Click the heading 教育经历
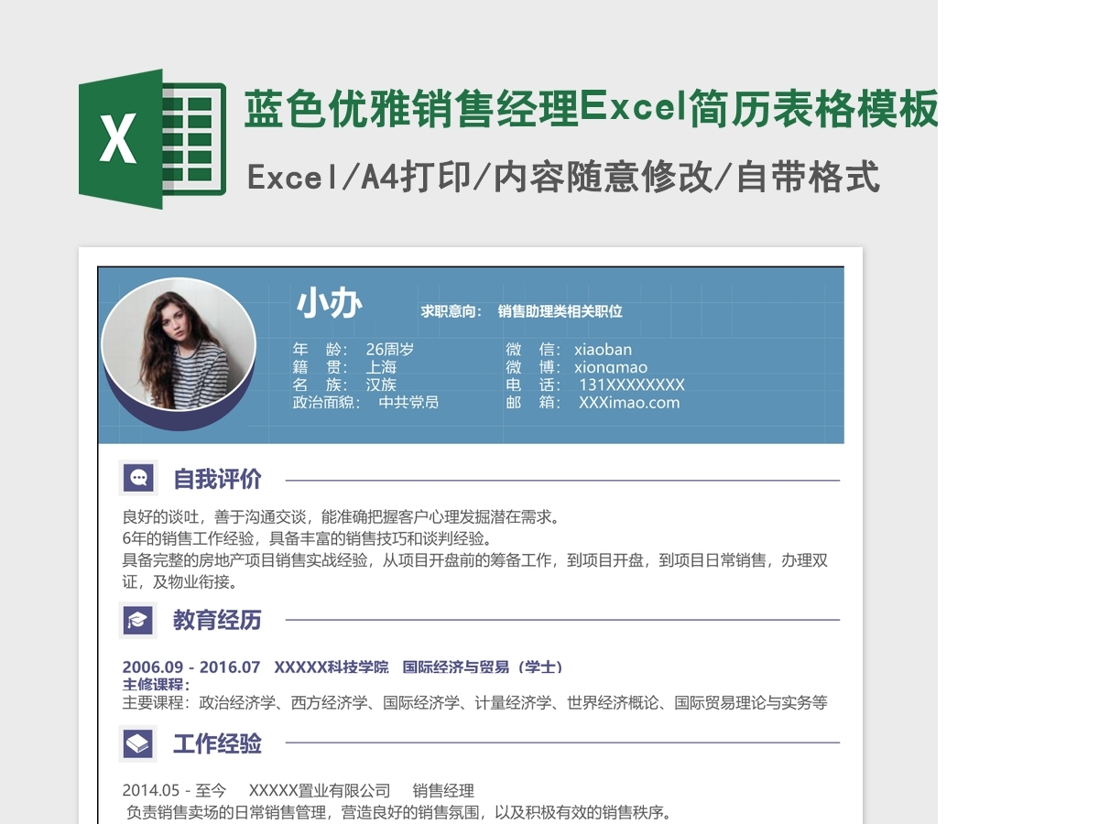 (217, 620)
